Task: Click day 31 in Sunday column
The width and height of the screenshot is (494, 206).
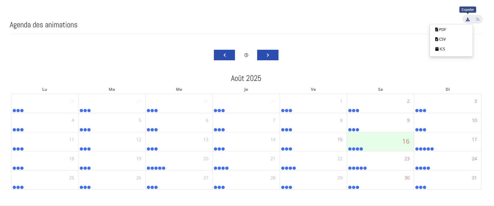Action: [474, 178]
